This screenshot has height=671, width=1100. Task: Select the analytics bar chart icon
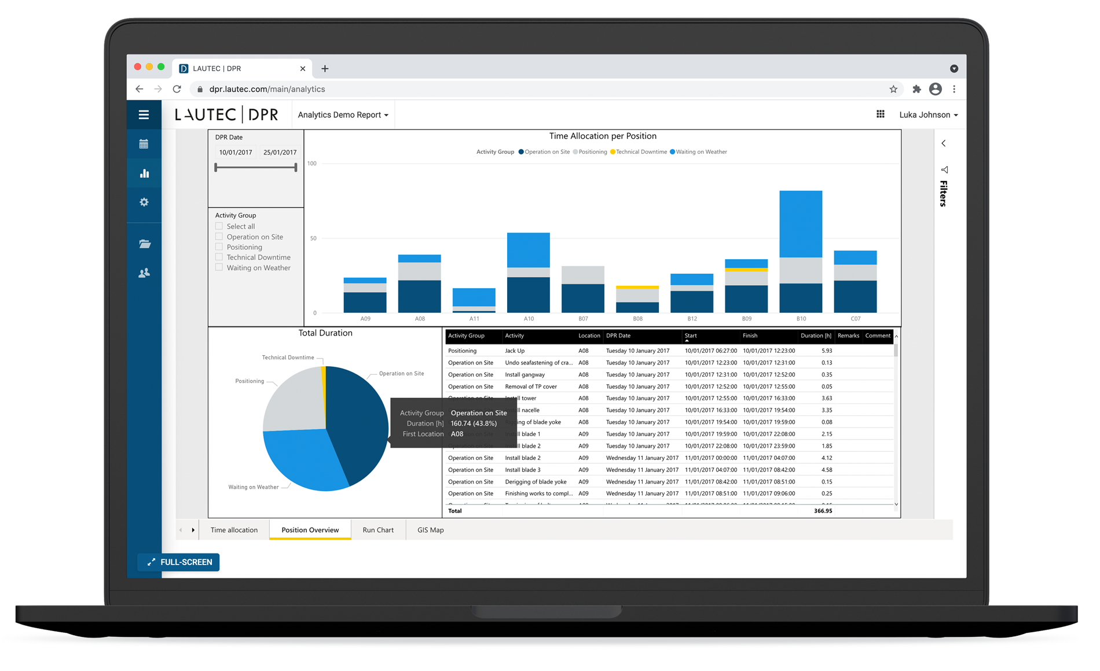144,173
